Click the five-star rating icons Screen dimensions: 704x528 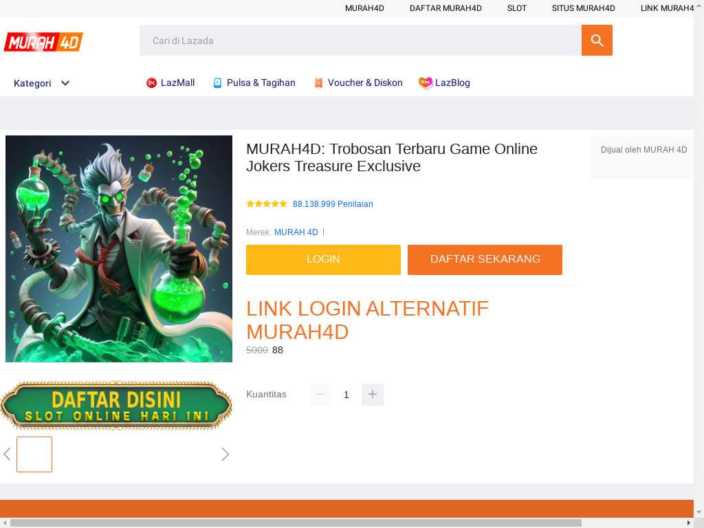pos(267,203)
